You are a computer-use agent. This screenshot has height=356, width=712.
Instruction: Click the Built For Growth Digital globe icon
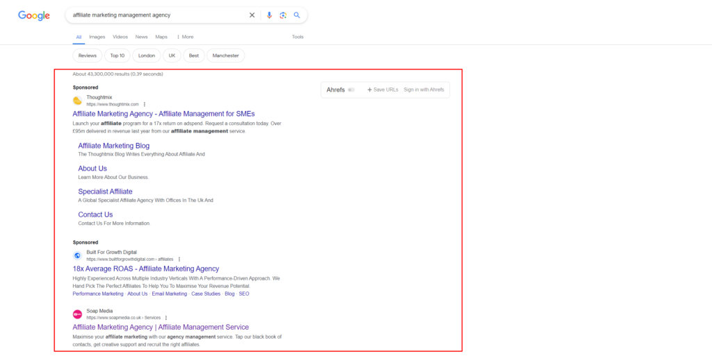tap(77, 255)
